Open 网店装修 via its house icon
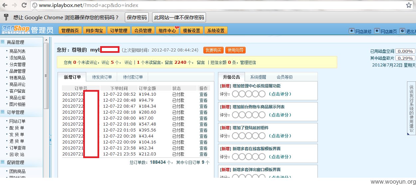416x185 pixels. (351, 31)
